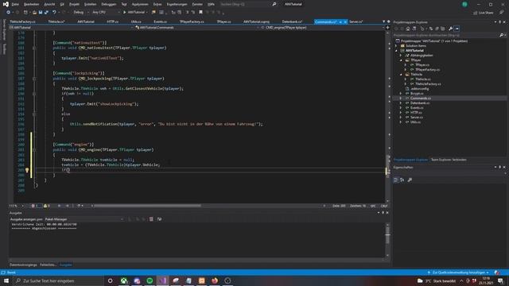Click the Open File folder toolbar icon
The image size is (509, 286).
pyautogui.click(x=34, y=13)
